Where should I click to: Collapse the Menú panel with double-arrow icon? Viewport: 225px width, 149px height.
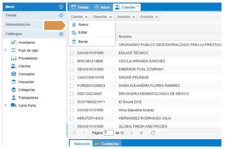(x=61, y=7)
